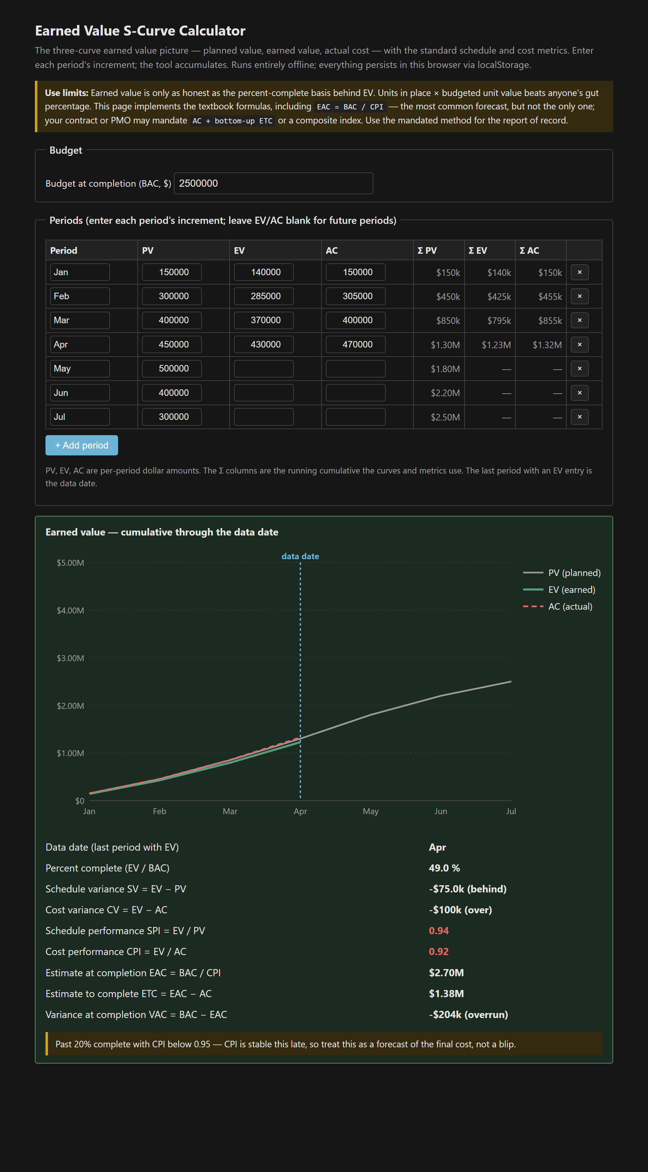Remove the May period row
Viewport: 648px width, 1172px height.
tap(579, 368)
